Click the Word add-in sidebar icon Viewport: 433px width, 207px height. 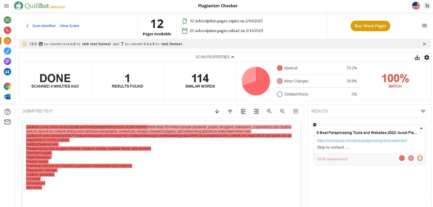8,97
